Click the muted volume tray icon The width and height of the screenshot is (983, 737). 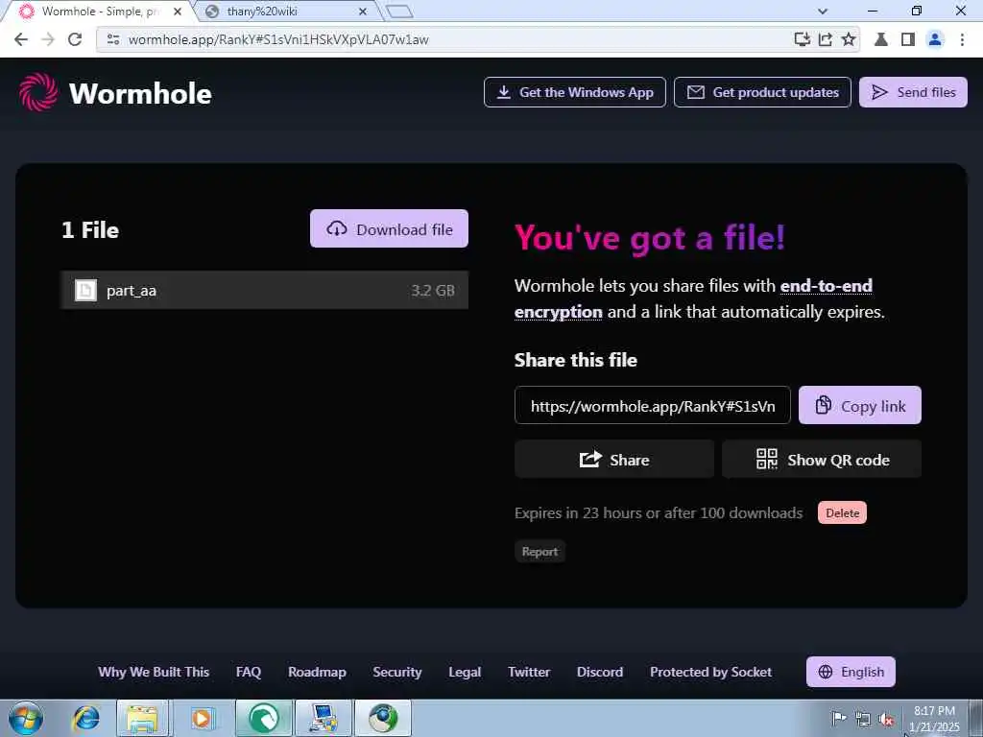886,719
